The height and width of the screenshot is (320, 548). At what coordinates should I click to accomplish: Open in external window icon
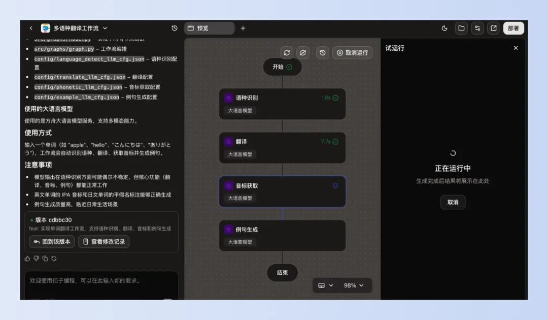(494, 28)
